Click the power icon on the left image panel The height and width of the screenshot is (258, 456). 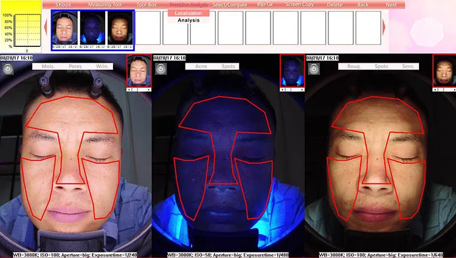(x=8, y=68)
